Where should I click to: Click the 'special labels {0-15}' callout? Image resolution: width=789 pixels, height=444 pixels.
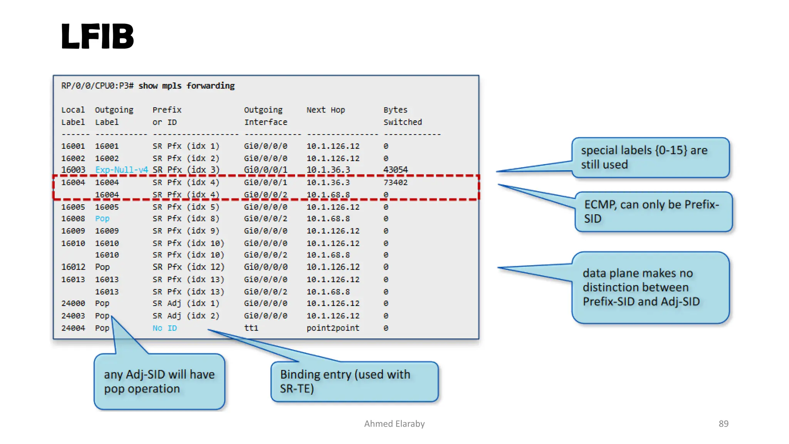650,157
